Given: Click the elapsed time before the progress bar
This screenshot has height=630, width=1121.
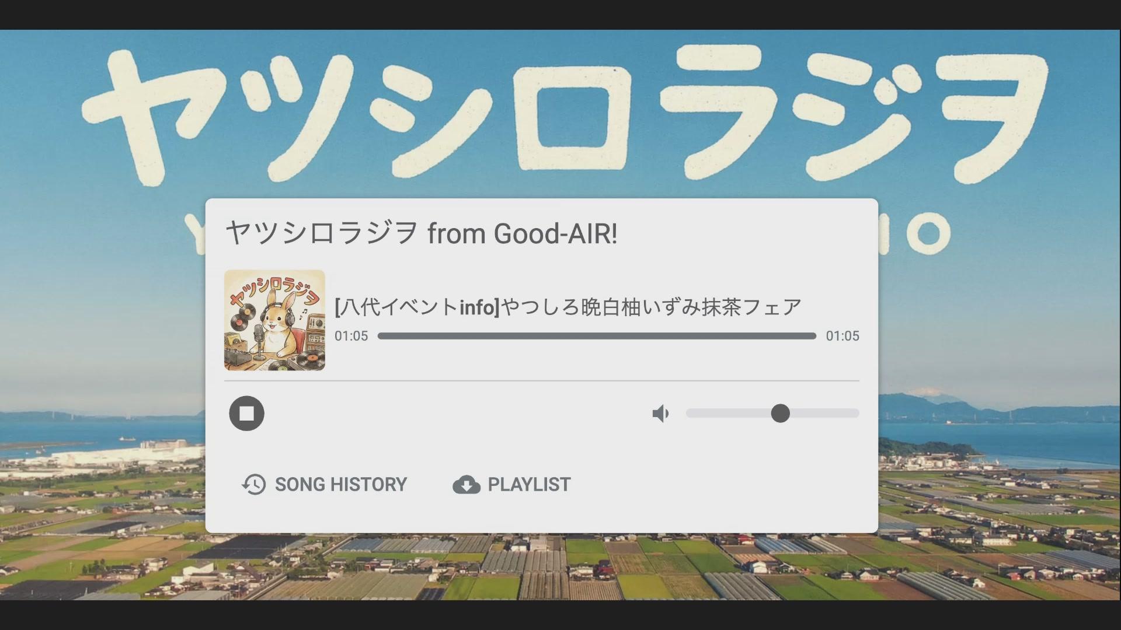Looking at the screenshot, I should pos(351,336).
